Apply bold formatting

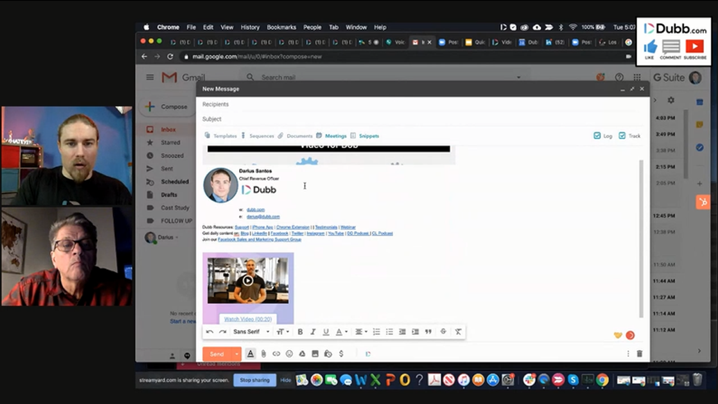(x=300, y=332)
